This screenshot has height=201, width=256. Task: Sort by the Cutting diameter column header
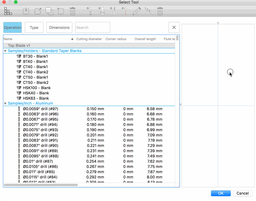[89, 39]
